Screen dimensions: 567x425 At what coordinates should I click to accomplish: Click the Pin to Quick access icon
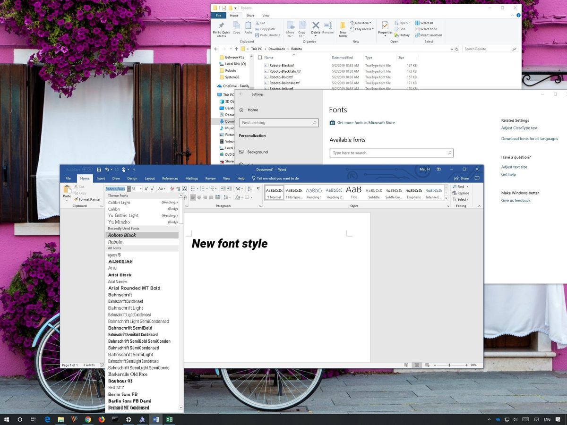[221, 28]
